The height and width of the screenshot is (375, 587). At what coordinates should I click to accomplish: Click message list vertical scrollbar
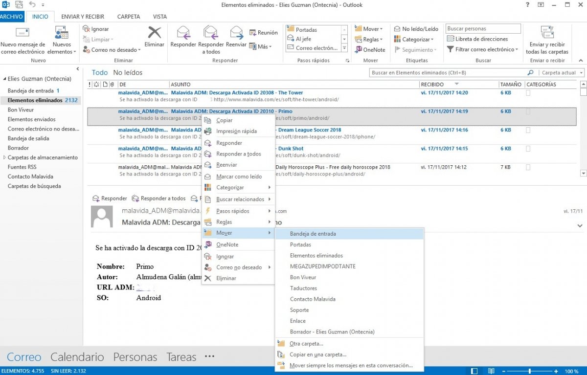[x=583, y=129]
